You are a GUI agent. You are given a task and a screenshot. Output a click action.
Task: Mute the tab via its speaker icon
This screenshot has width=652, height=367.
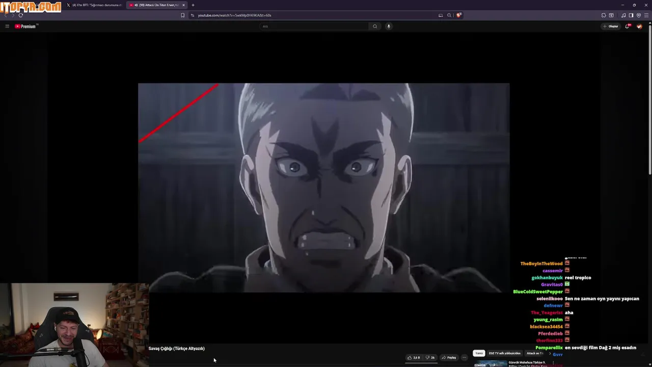[x=136, y=5]
